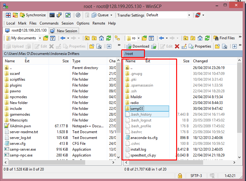
Task: Expand the Queue dropdown arrow
Action: [112, 15]
